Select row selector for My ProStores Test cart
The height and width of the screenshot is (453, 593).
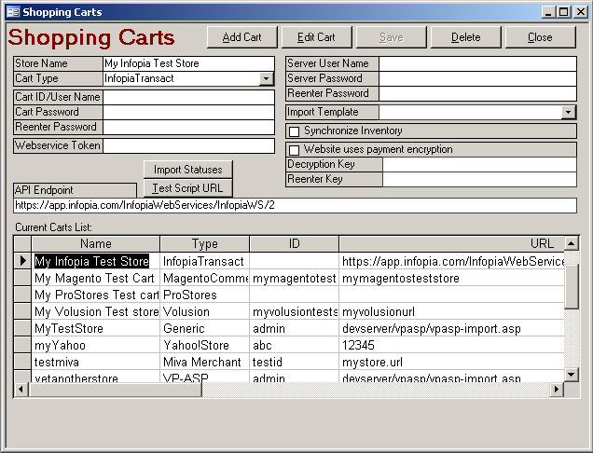[22, 295]
